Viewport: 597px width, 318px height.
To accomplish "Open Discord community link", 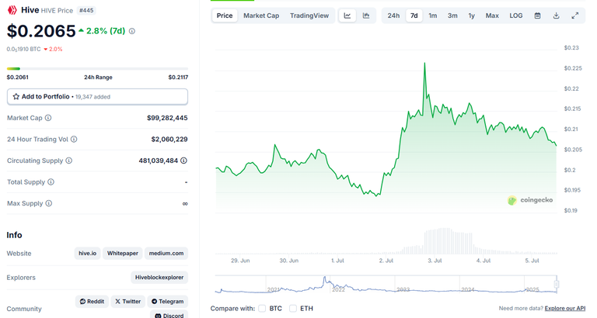I will coord(169,316).
